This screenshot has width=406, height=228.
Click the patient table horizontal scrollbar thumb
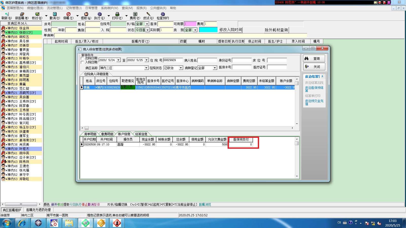(x=87, y=128)
